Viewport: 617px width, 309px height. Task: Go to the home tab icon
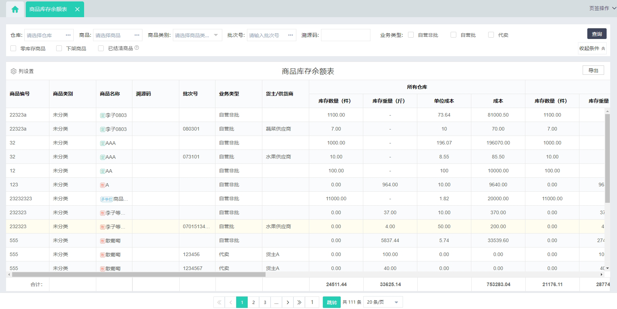15,9
